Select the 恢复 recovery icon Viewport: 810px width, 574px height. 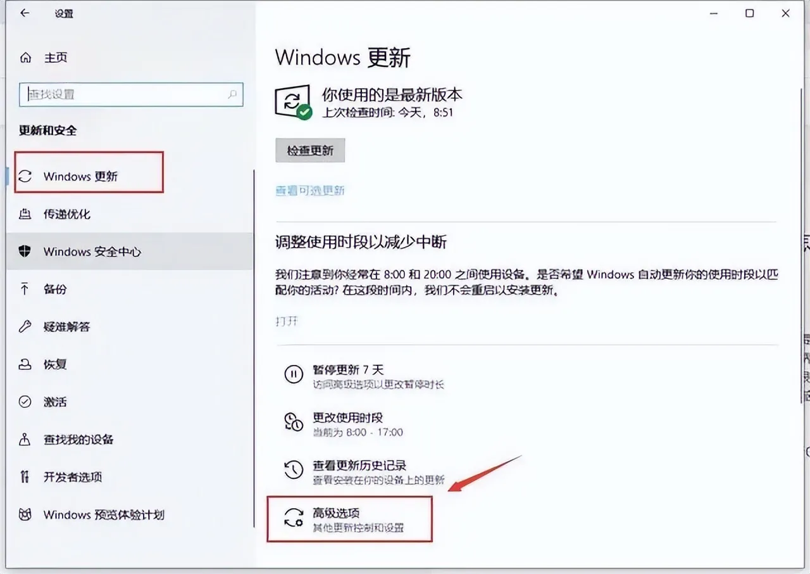[x=25, y=364]
